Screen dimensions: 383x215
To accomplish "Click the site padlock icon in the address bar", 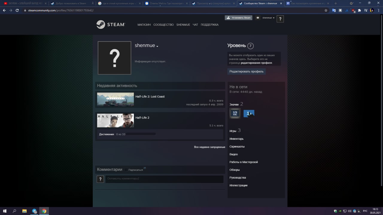I will click(x=25, y=10).
